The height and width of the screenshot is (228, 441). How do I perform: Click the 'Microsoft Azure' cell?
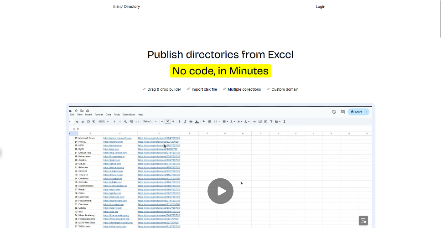click(87, 138)
